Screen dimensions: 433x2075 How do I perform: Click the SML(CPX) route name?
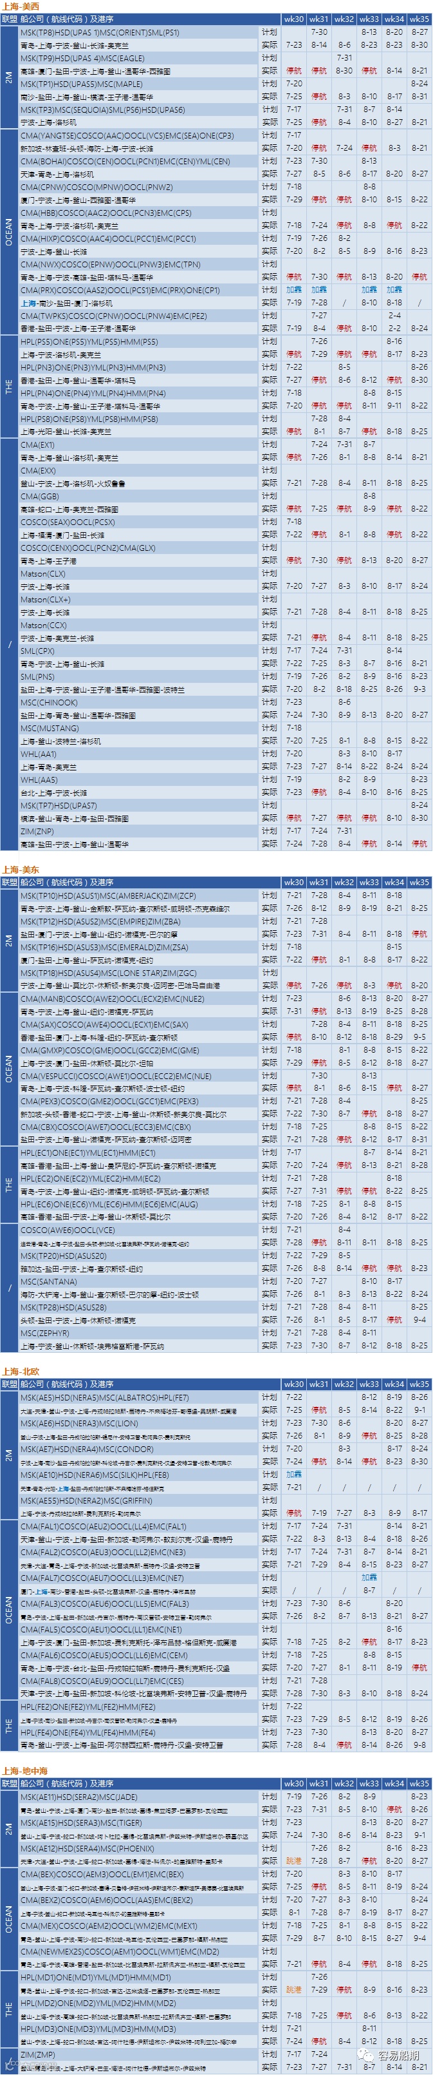[x=37, y=651]
